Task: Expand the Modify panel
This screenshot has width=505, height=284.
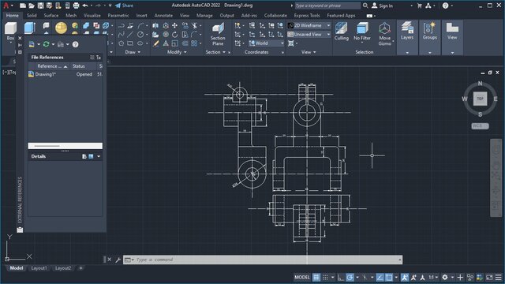Action: coord(177,52)
